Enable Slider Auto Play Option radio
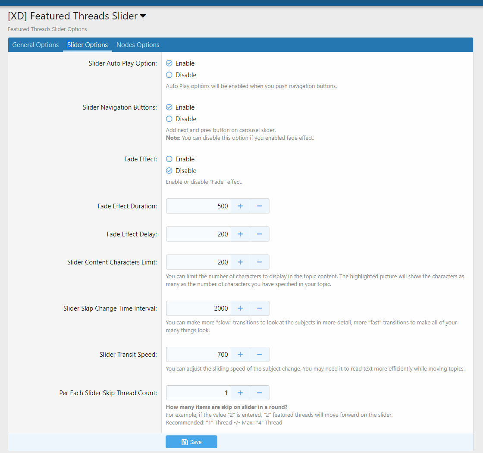 coord(169,63)
